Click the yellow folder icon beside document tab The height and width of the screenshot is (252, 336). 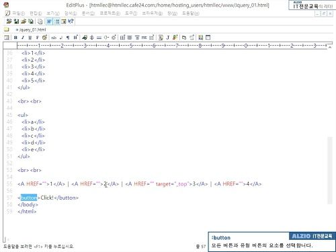(7, 30)
